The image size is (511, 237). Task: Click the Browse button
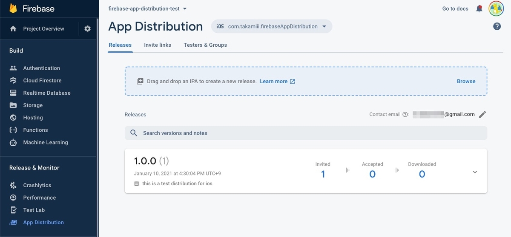point(466,81)
